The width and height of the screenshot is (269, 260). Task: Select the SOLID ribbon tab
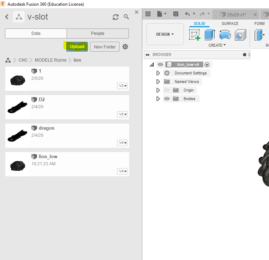[x=199, y=24]
